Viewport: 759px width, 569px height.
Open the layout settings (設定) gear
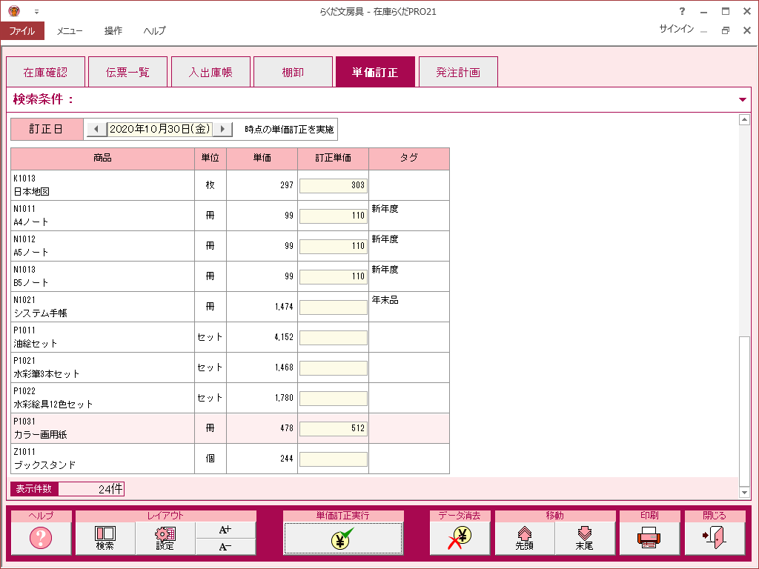(x=165, y=538)
